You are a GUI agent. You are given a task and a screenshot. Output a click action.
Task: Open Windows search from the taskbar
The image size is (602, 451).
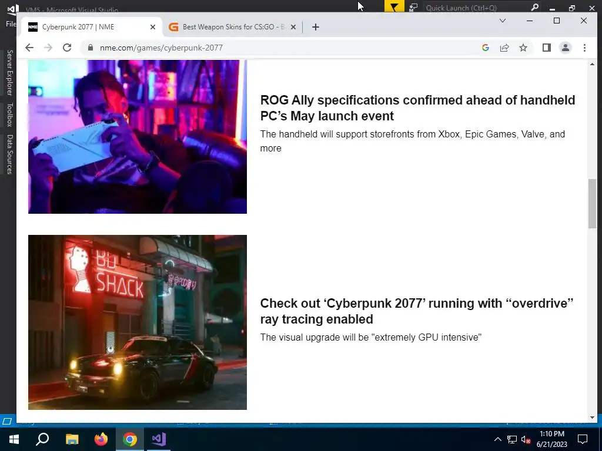click(42, 439)
